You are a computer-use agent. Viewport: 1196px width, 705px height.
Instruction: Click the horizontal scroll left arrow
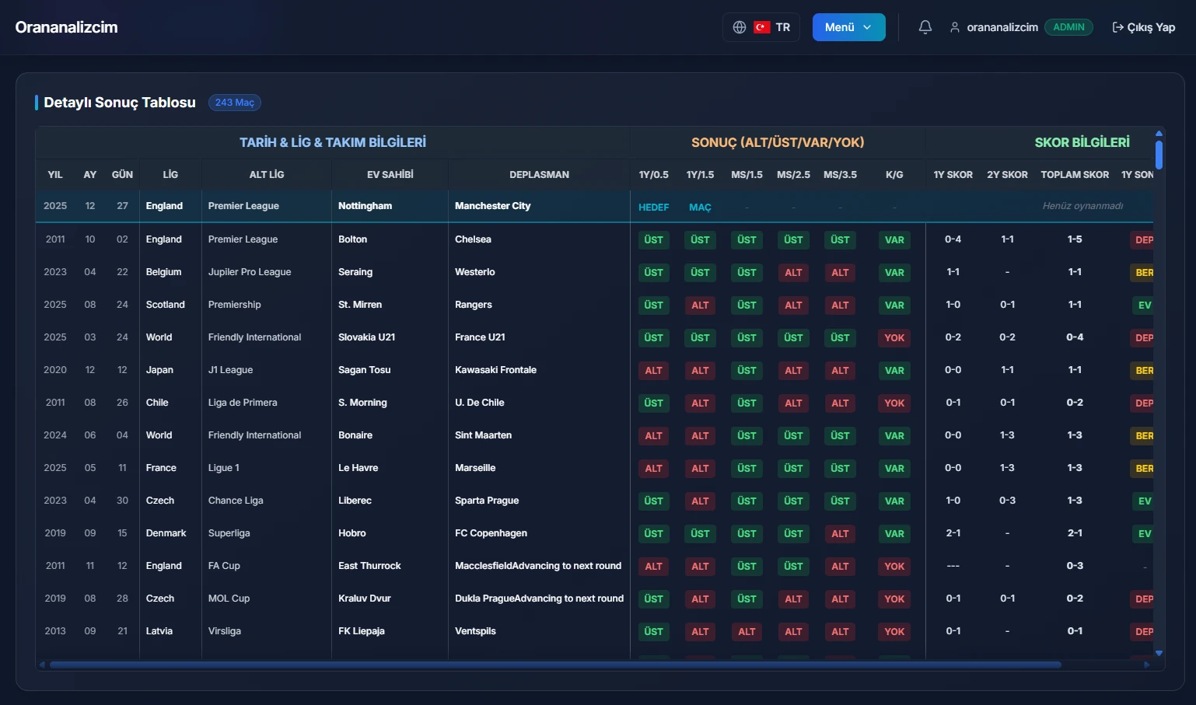(42, 665)
